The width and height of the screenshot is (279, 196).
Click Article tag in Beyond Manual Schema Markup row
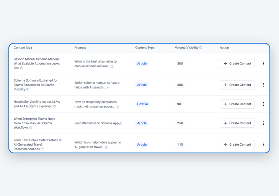click(x=142, y=63)
